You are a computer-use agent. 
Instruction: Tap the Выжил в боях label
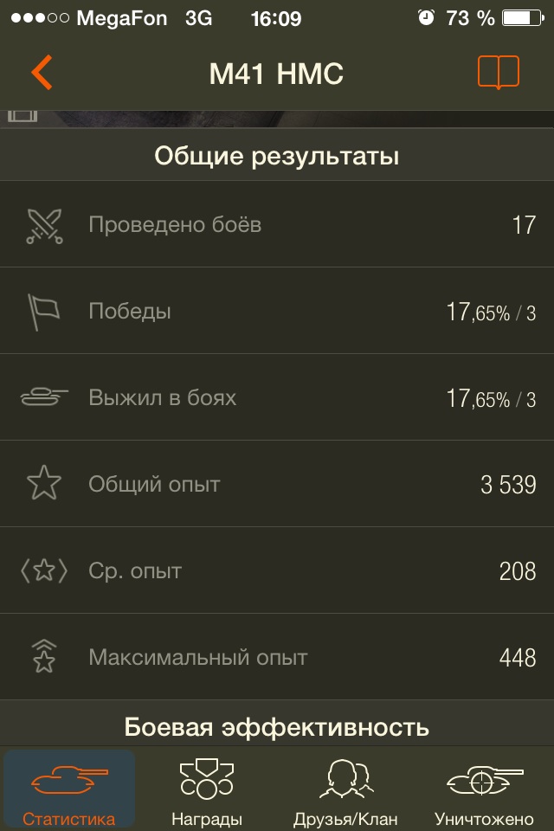[x=162, y=398]
